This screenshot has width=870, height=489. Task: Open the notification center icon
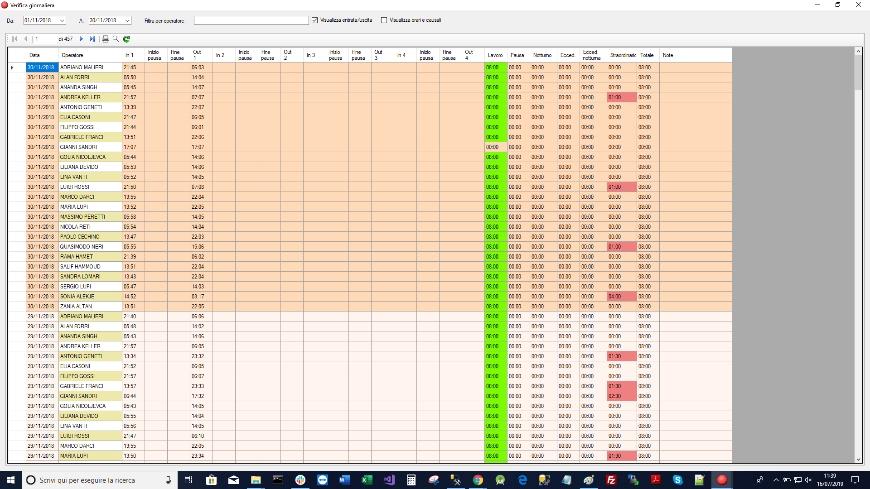(855, 480)
